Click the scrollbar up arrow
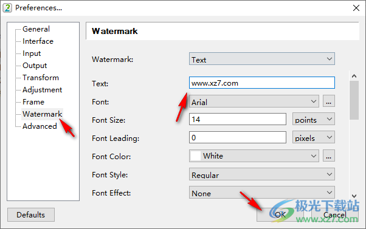The height and width of the screenshot is (229, 366). pos(354,76)
